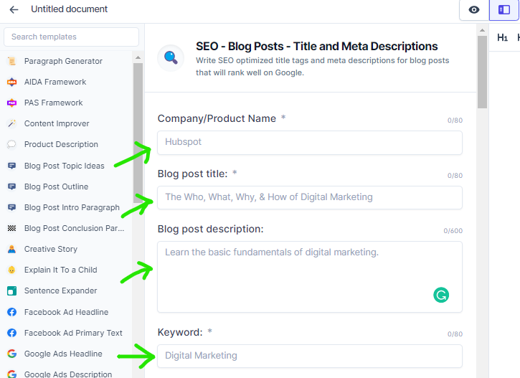The image size is (520, 378).
Task: Click the template list scroll up arrow
Action: pos(138,57)
